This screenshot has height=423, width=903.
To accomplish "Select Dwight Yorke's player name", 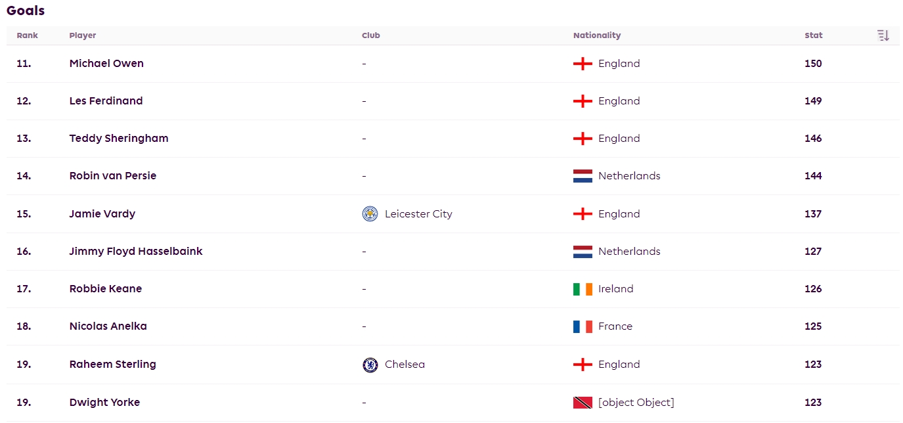I will coord(104,403).
